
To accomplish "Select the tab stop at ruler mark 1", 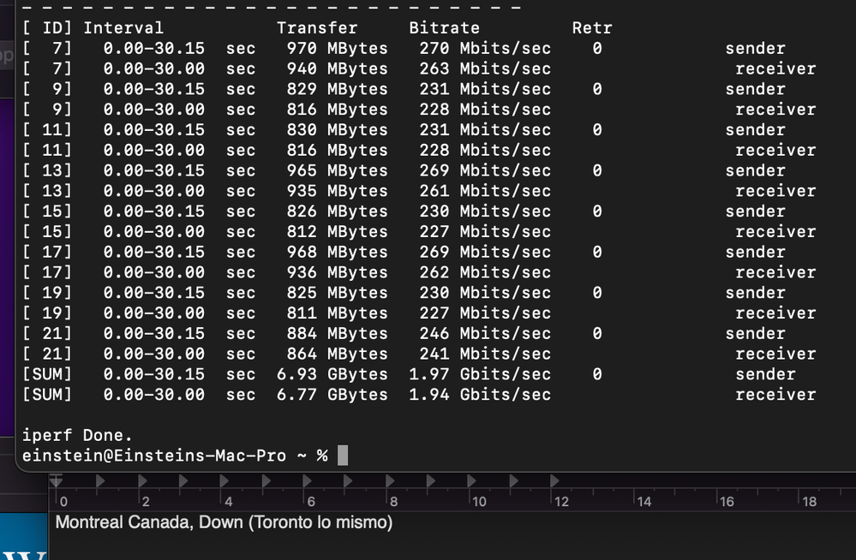I will (99, 482).
